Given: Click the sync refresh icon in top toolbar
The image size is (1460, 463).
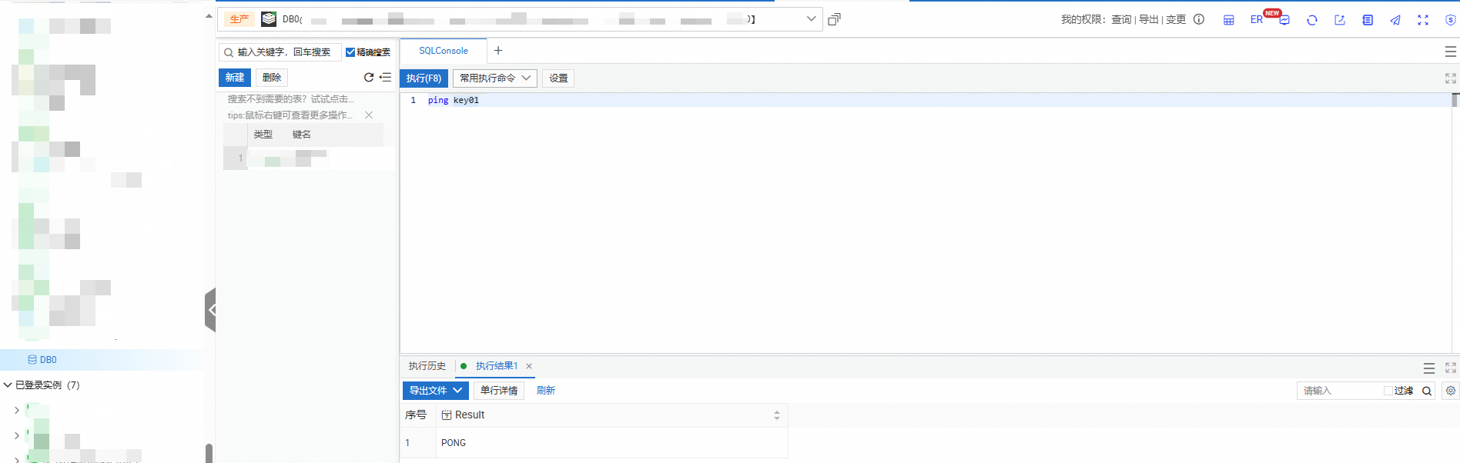Looking at the screenshot, I should point(1312,20).
